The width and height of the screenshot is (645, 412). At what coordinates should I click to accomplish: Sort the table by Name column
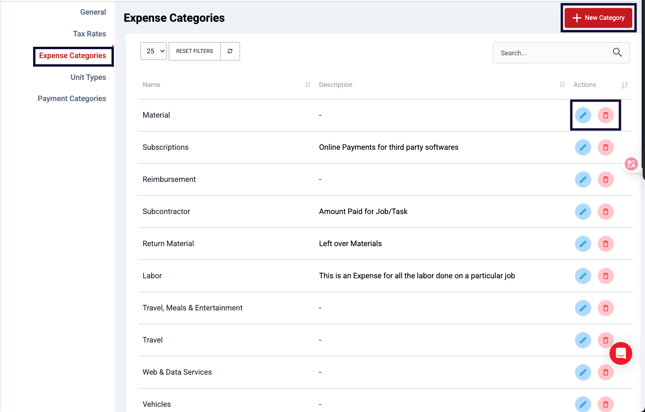click(308, 85)
